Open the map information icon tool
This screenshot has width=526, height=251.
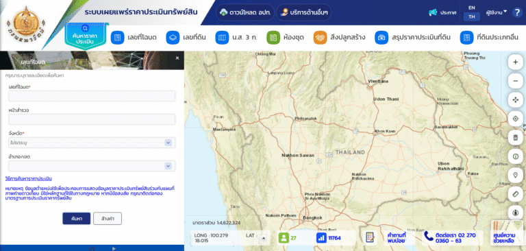coord(516,156)
